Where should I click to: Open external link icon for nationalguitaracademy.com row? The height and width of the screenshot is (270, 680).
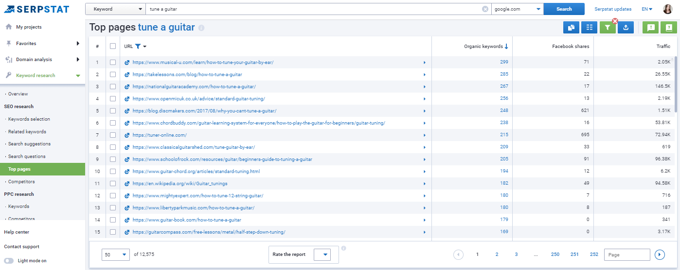[x=127, y=87]
